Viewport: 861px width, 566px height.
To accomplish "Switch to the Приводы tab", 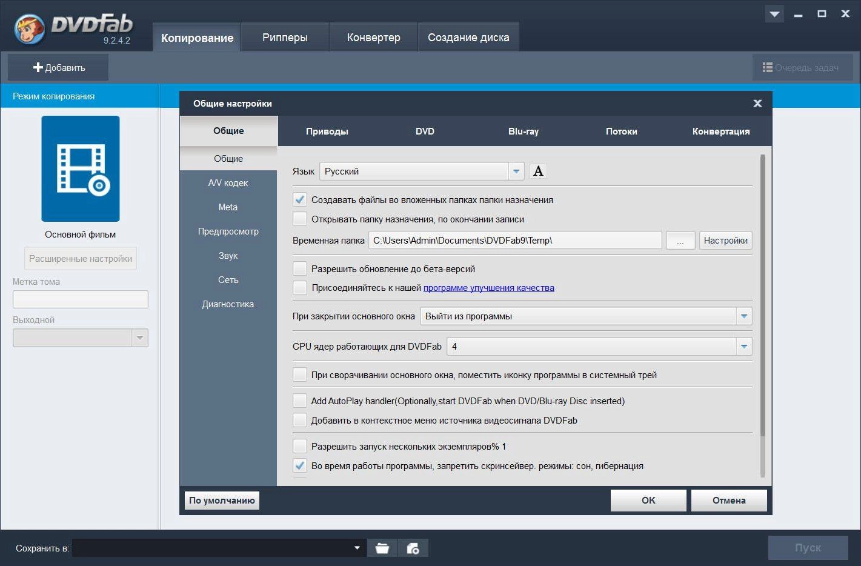I will [327, 131].
